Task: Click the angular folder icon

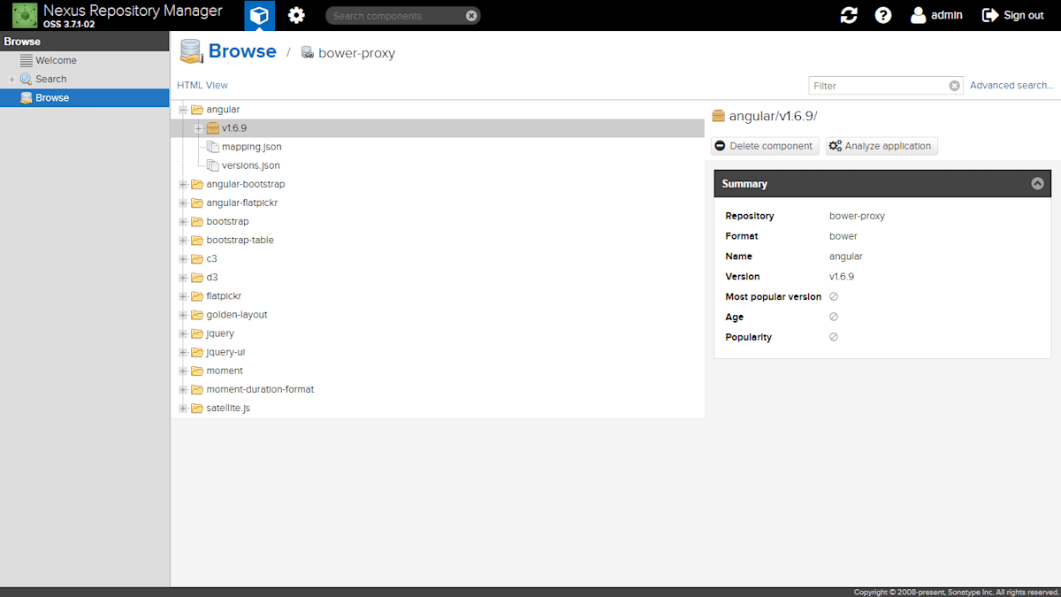Action: pyautogui.click(x=197, y=110)
